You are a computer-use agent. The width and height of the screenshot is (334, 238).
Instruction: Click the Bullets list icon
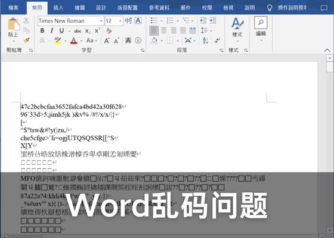pos(154,21)
